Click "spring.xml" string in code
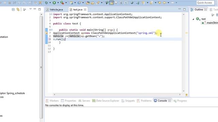Screen dimensions: 218x122 (145, 33)
